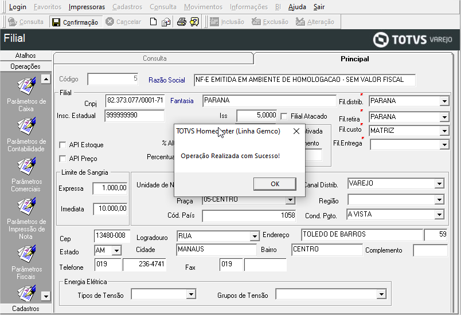The image size is (461, 315).
Task: Expand the Fil.distrib. dropdown
Action: coord(444,101)
